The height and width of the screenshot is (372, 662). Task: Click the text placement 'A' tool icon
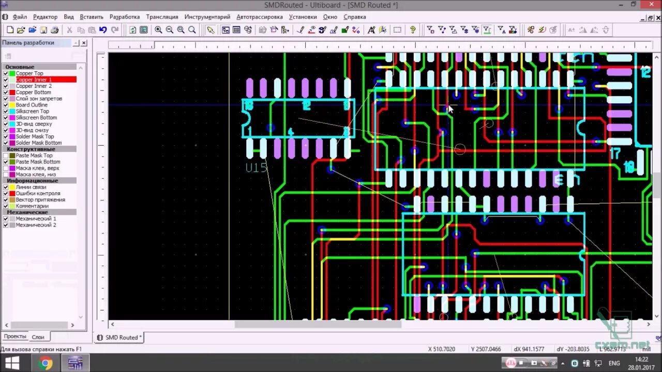click(x=371, y=30)
